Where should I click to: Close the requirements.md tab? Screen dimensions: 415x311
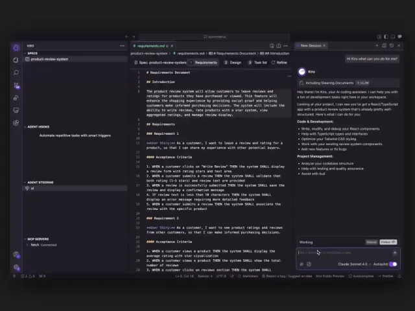pyautogui.click(x=172, y=46)
